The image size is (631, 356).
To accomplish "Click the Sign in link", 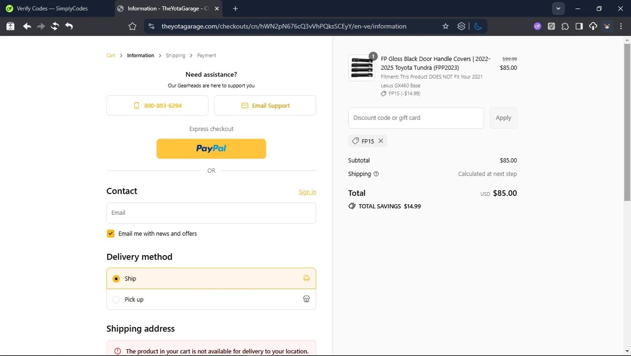I will pyautogui.click(x=308, y=192).
